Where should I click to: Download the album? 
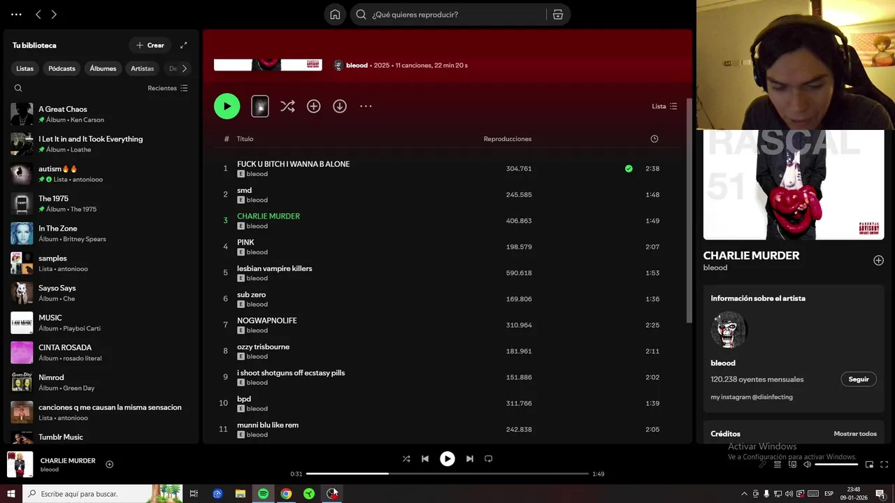point(340,106)
